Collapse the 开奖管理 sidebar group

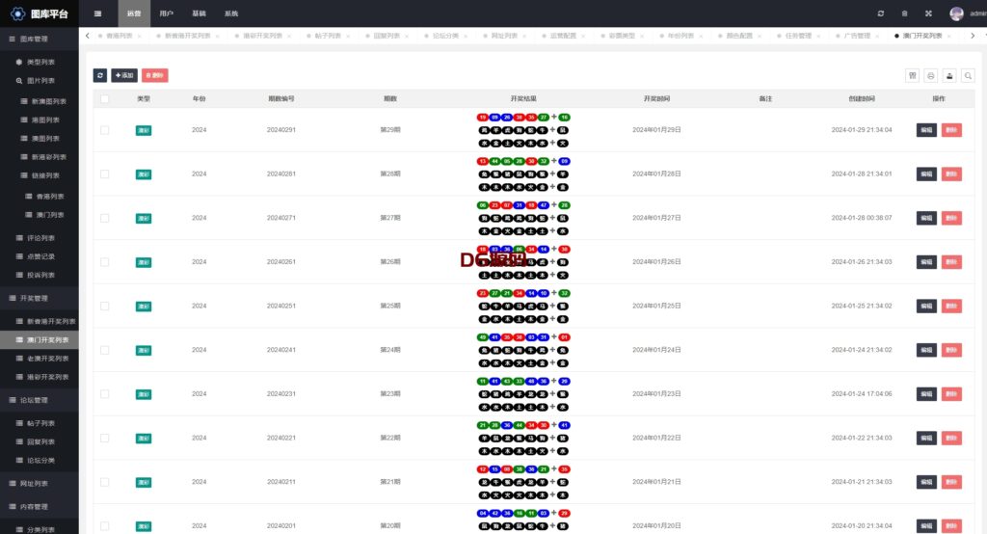39,298
